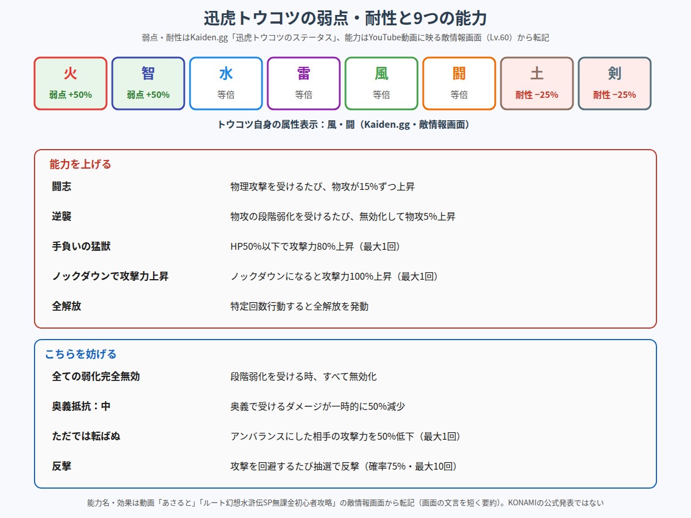This screenshot has height=518, width=691.
Task: Click the 水 等倍 element card
Action: [226, 83]
